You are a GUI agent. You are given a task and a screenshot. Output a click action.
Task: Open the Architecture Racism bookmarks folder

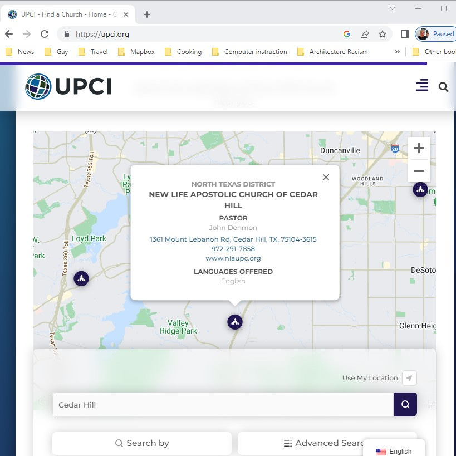pyautogui.click(x=332, y=52)
